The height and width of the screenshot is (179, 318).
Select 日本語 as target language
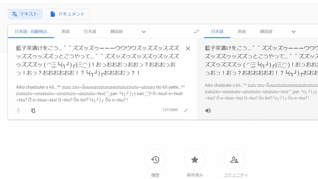coord(217,32)
